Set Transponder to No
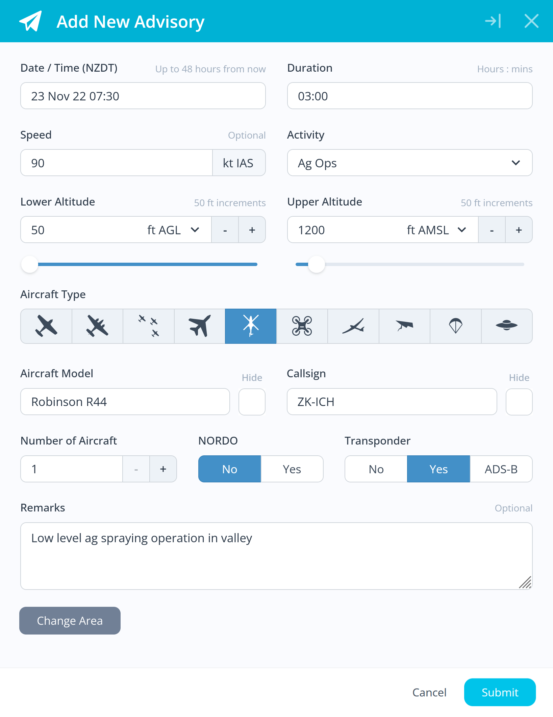Image resolution: width=553 pixels, height=717 pixels. [376, 469]
